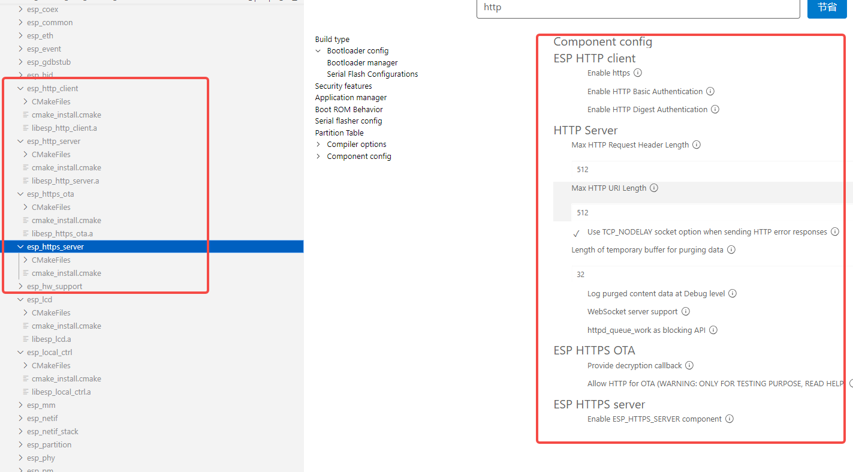Open libesp_http_server.a file
The height and width of the screenshot is (472, 853).
tap(65, 181)
